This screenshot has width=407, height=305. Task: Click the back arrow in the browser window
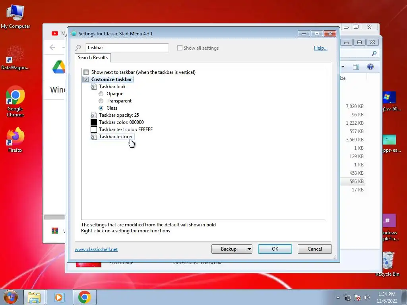[52, 47]
